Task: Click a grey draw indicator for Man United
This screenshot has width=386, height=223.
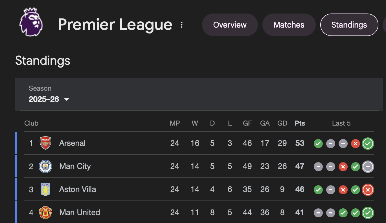Action: (x=318, y=213)
